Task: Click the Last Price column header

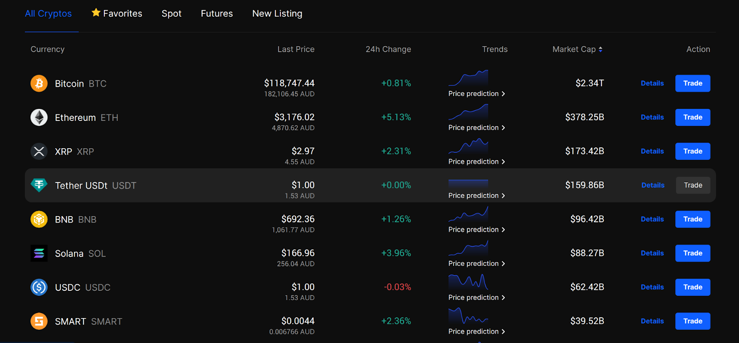Action: pos(296,49)
